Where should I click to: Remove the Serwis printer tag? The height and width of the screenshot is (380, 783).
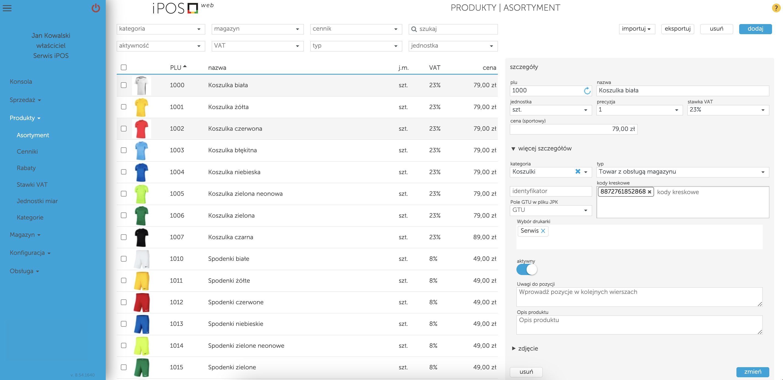(543, 231)
